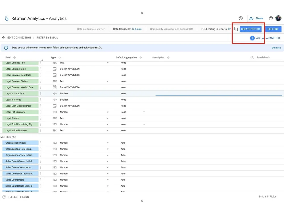
Task: Click the Share button
Action: click(256, 18)
